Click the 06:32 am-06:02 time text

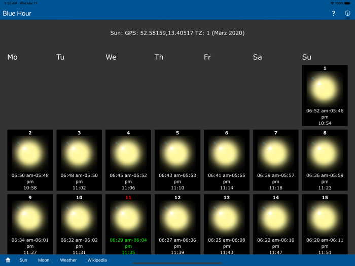(x=79, y=240)
